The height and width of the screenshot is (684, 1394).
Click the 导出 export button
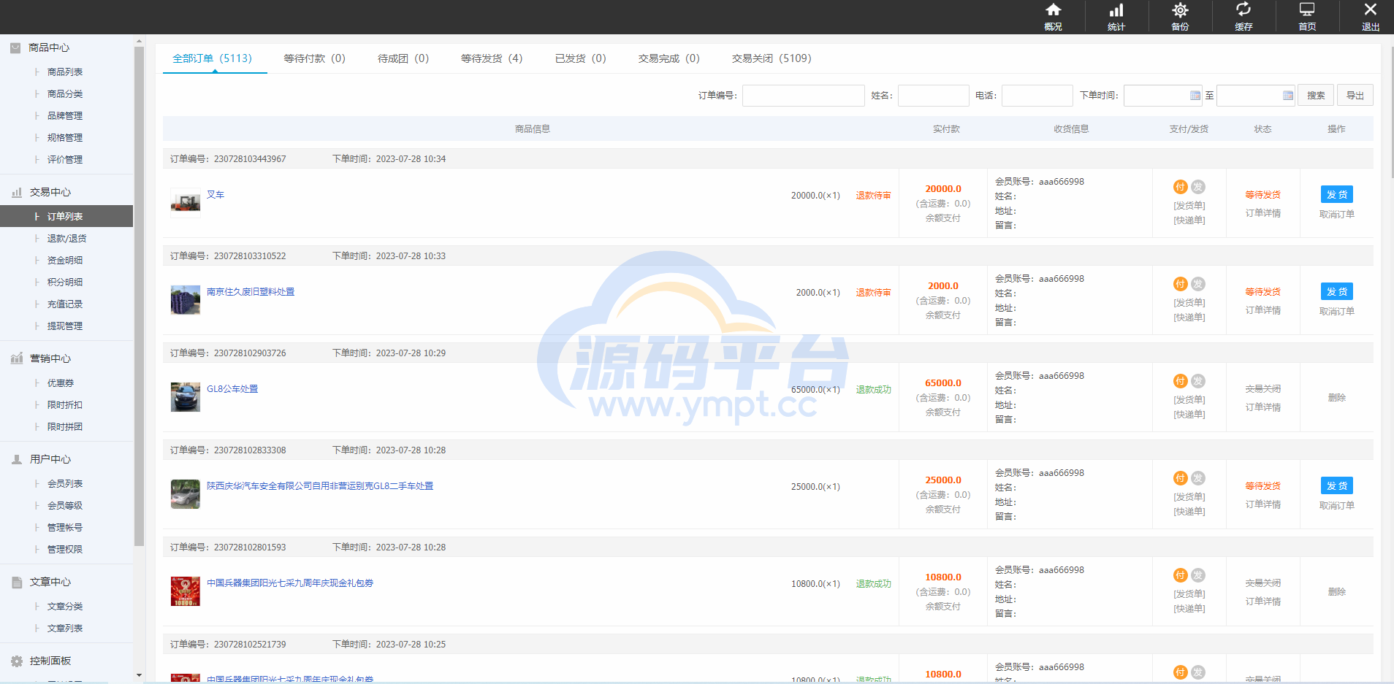(1355, 96)
